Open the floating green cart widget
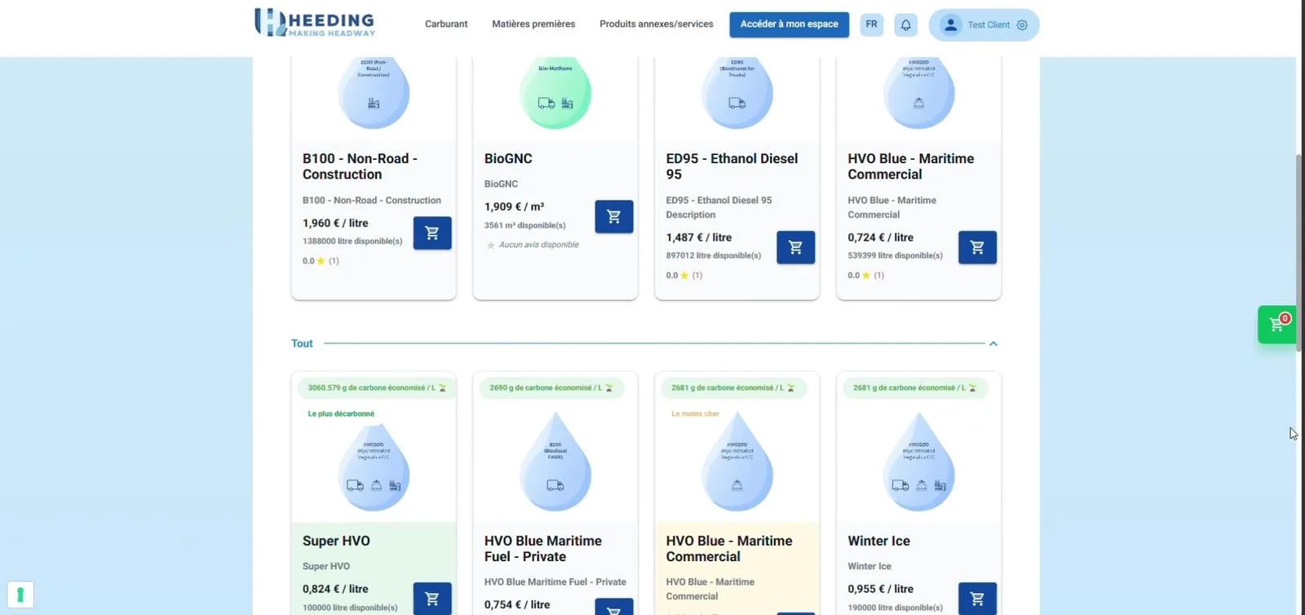1305x615 pixels. [1277, 325]
